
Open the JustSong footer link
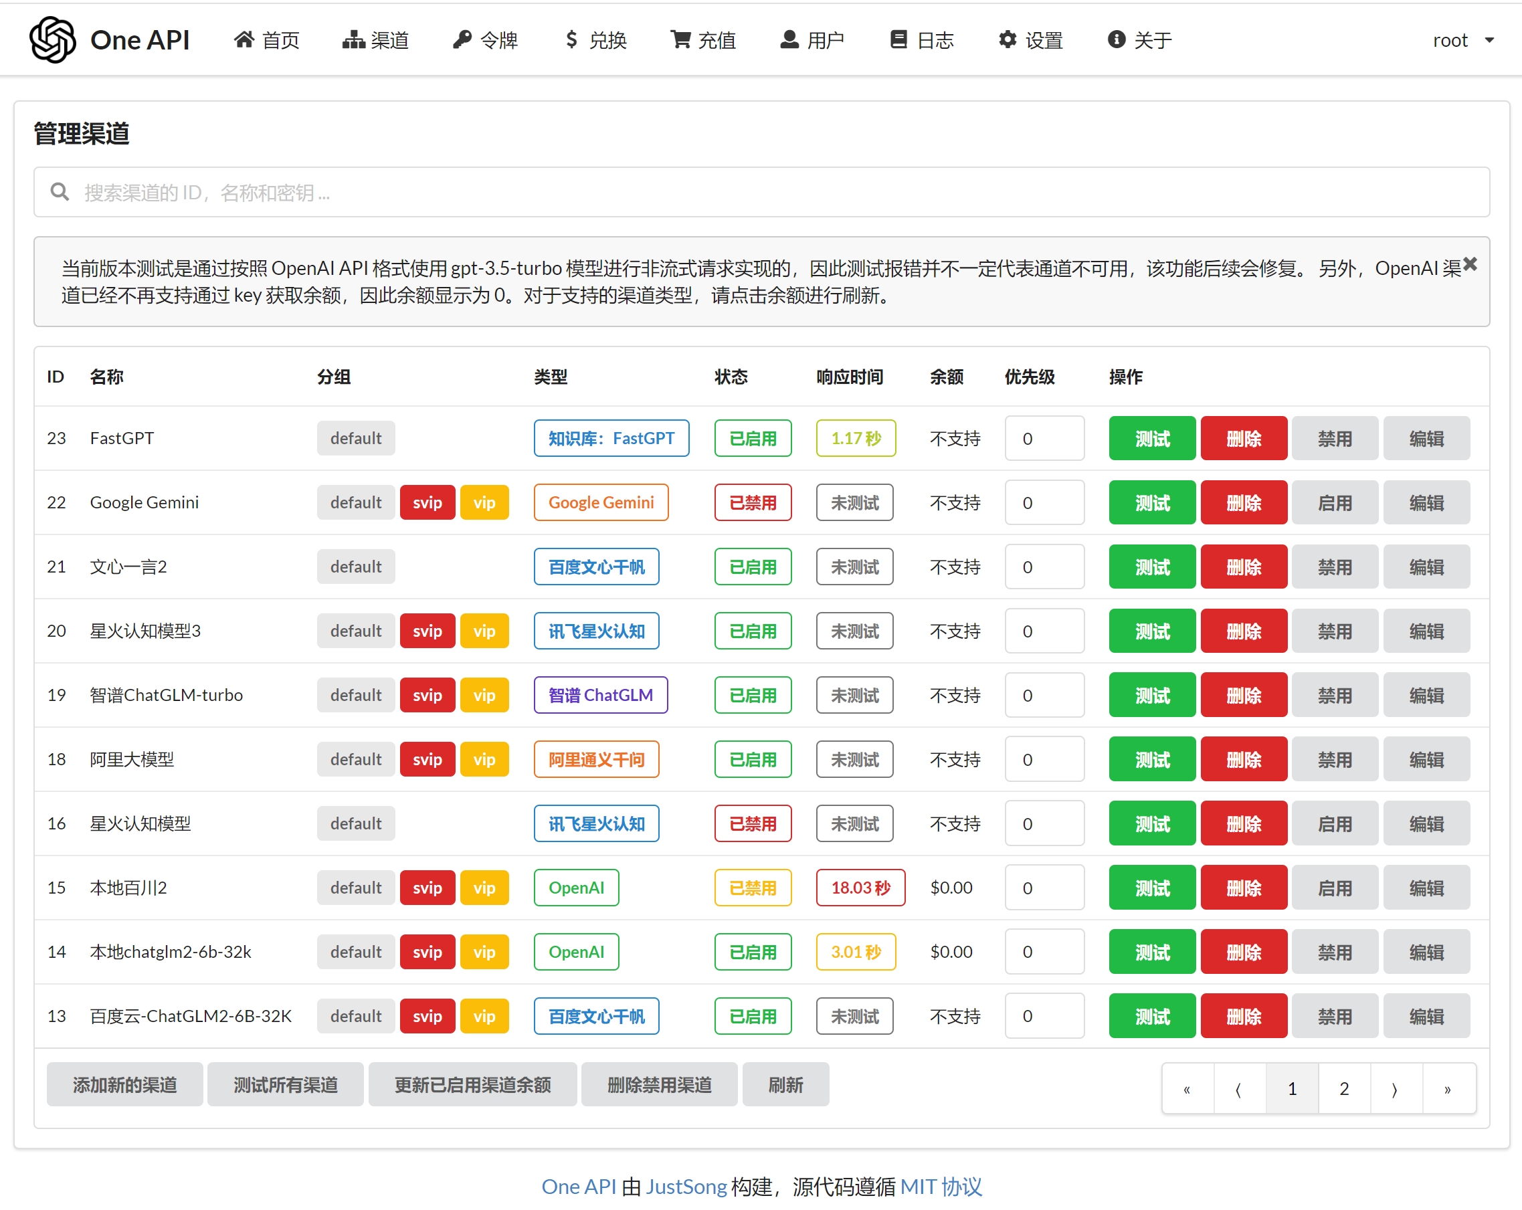pos(686,1186)
